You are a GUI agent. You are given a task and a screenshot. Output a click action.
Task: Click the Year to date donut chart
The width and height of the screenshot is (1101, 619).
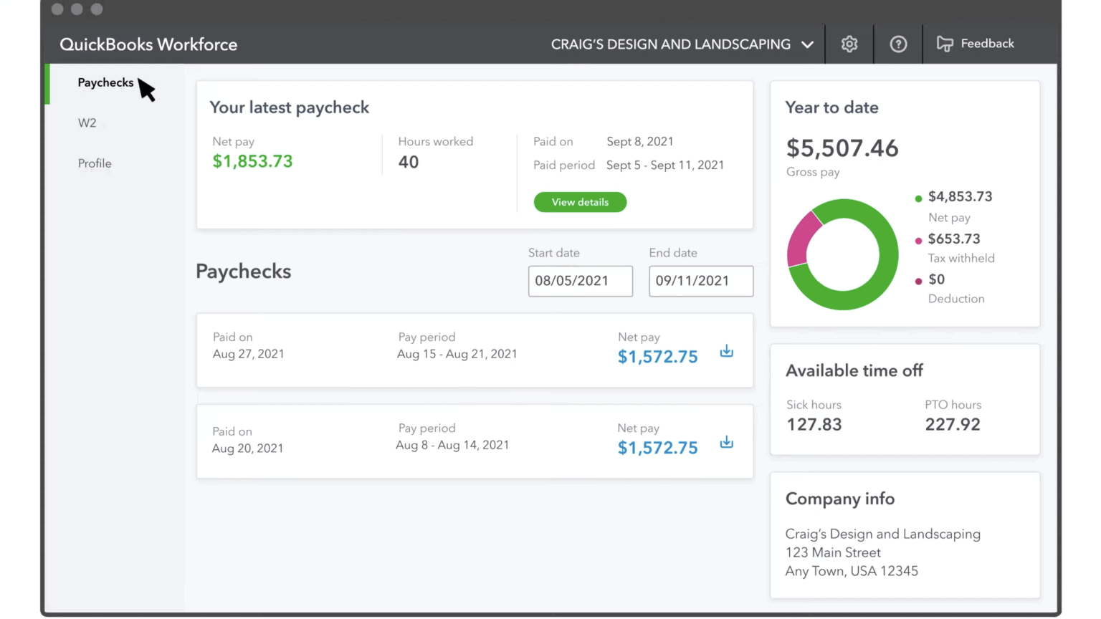(842, 254)
